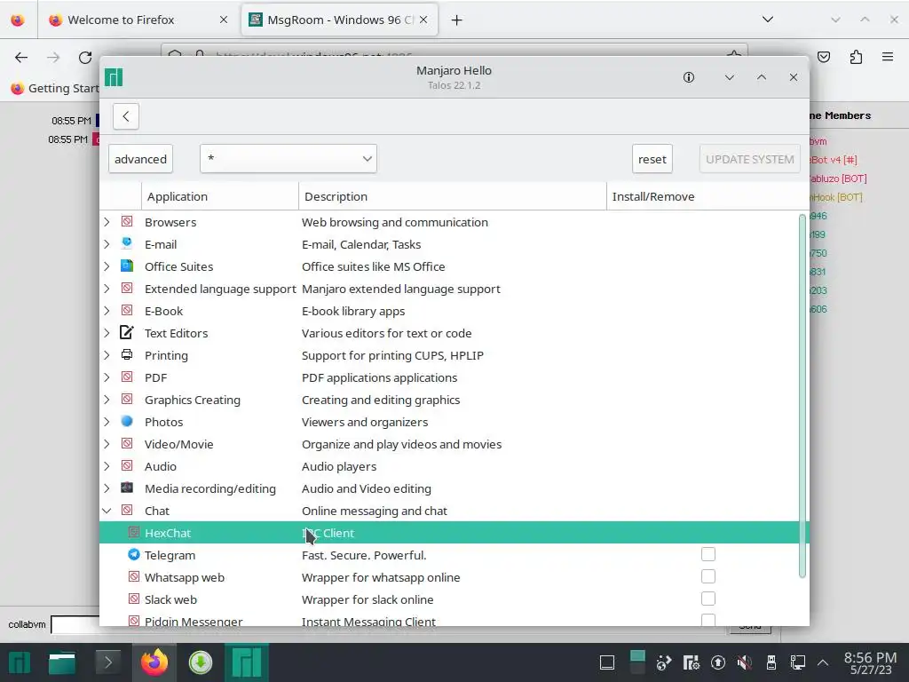This screenshot has width=909, height=682.
Task: Click the muted volume tray icon
Action: tap(745, 662)
